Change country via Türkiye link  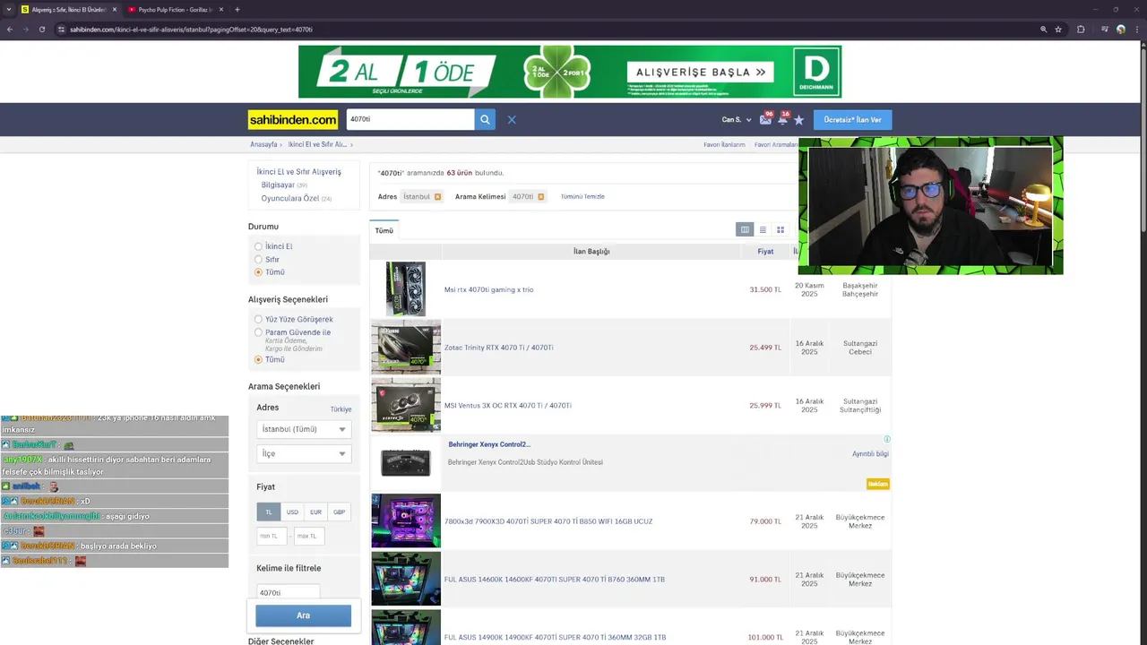341,409
